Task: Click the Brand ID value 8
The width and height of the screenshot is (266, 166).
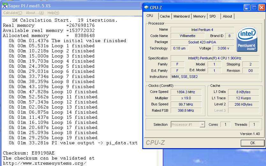Action: pyautogui.click(x=229, y=36)
